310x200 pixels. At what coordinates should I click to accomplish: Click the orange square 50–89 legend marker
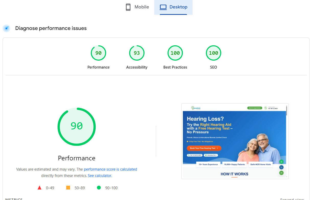coord(68,187)
